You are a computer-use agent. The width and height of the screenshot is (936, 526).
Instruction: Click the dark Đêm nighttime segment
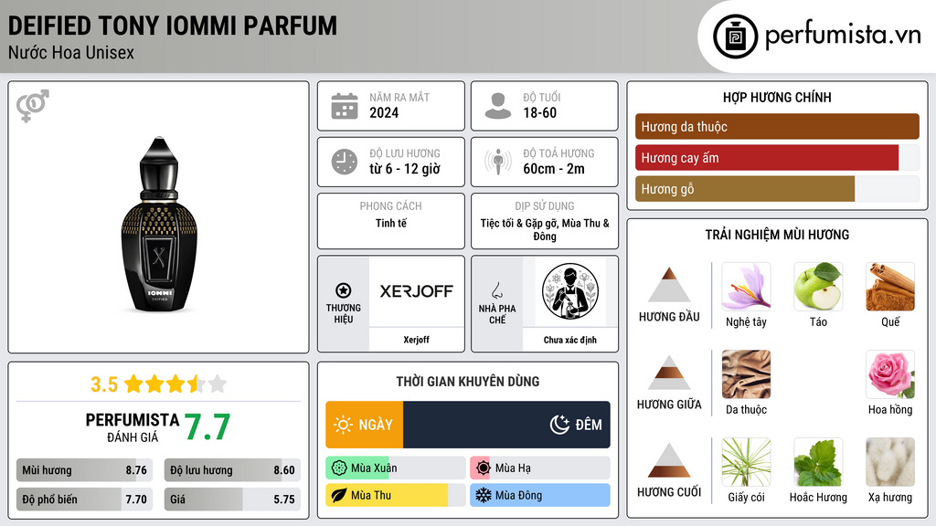(x=506, y=425)
